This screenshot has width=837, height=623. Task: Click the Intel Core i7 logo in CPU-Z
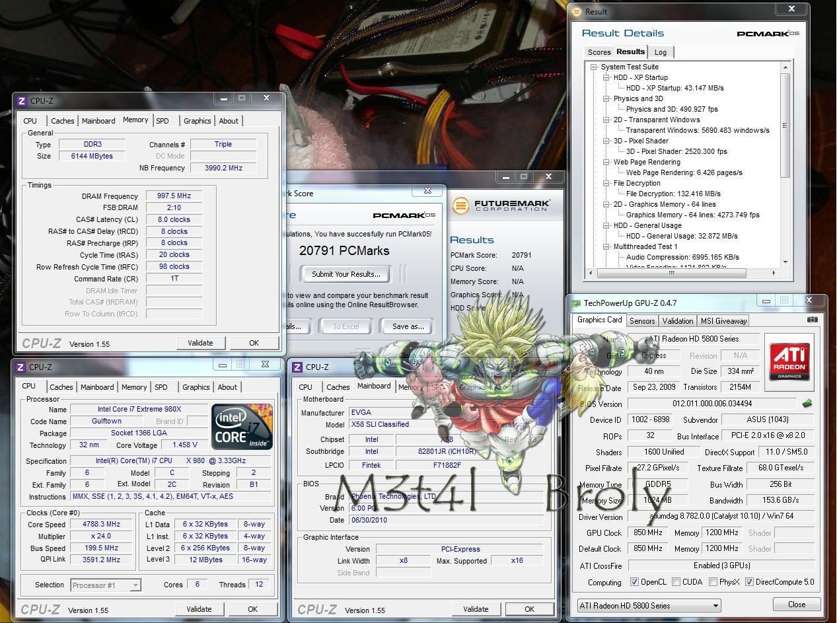(x=242, y=427)
